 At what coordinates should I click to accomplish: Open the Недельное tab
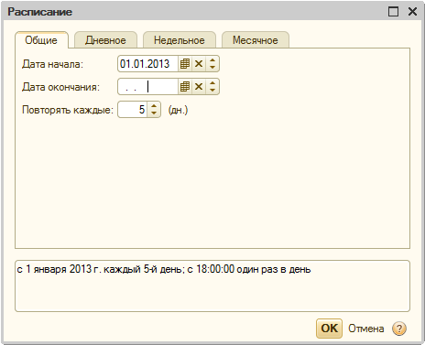point(180,40)
